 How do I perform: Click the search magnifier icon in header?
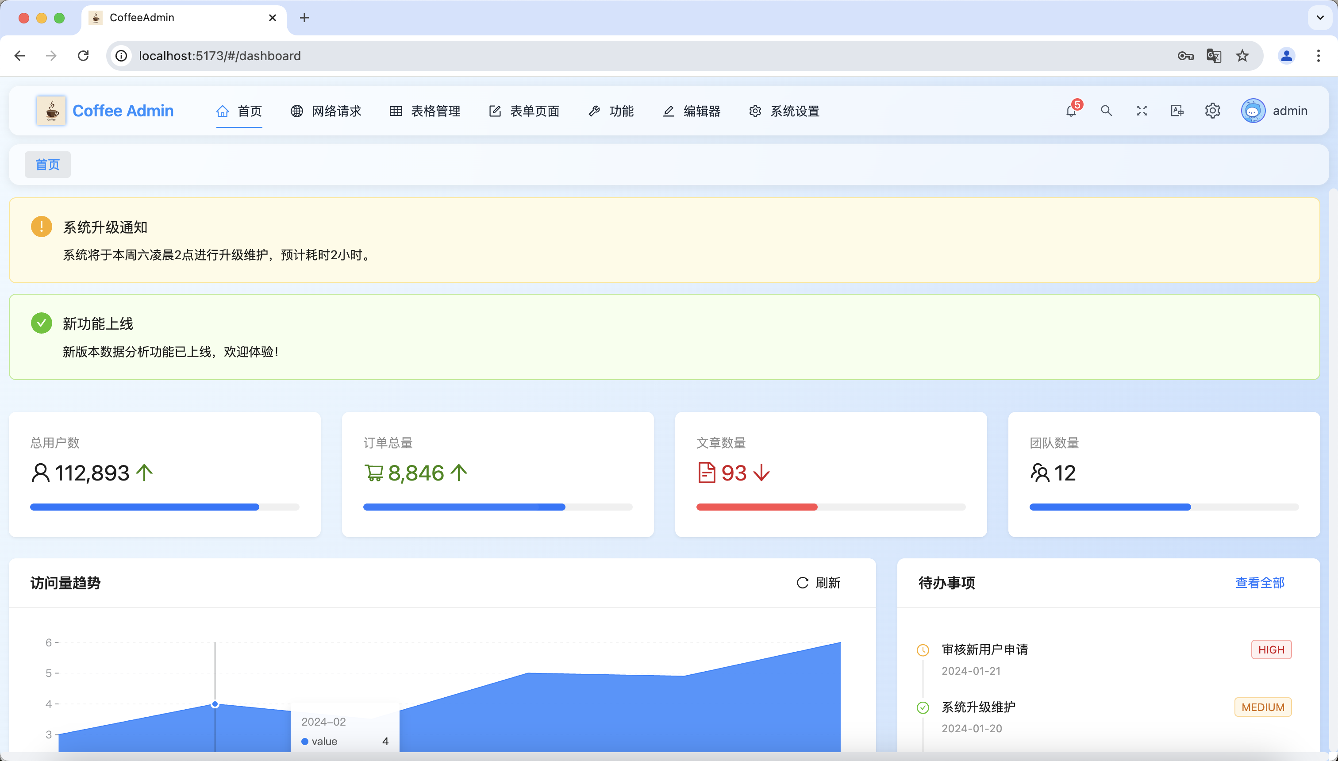(x=1107, y=111)
